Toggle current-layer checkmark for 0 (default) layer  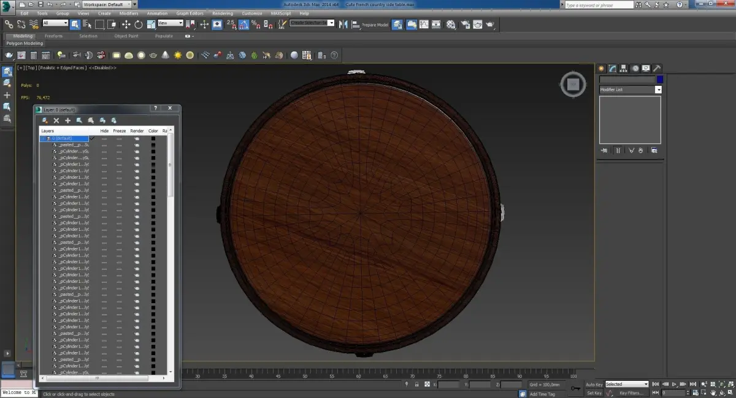92,138
